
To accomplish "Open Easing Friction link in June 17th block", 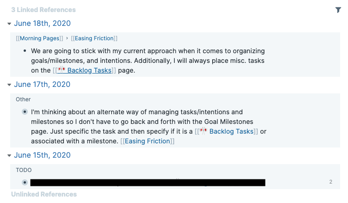I will coord(147,141).
